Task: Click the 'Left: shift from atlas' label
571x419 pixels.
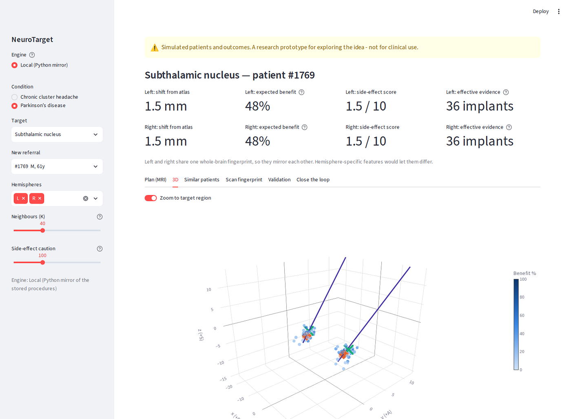Action: pos(167,92)
